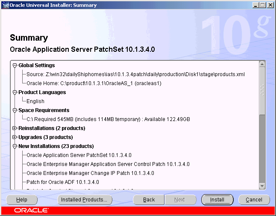
Task: Click the installer title bar icon
Action: 5,5
